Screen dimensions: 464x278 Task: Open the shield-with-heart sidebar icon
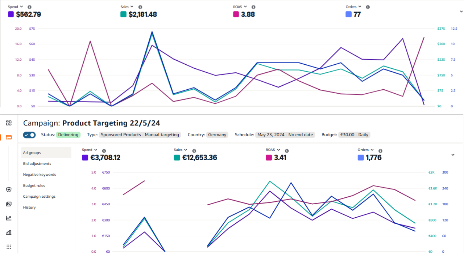coord(9,189)
